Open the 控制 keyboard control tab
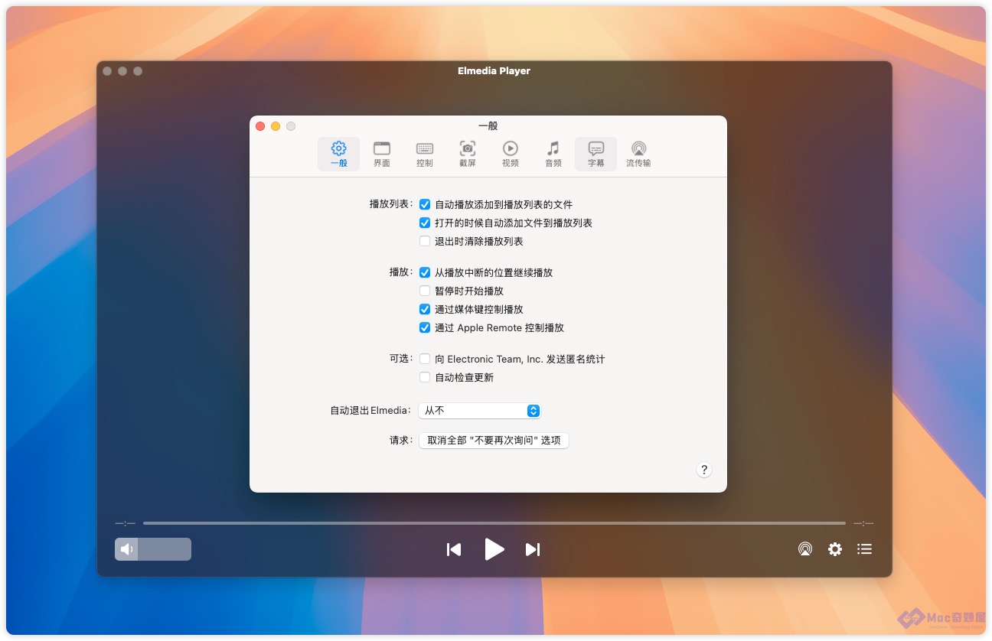The width and height of the screenshot is (992, 641). (424, 154)
